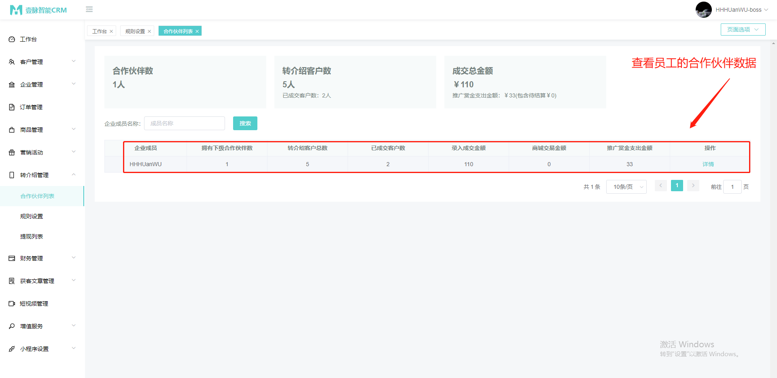Collapse the 转介绍管理 menu chevron
Image resolution: width=777 pixels, height=378 pixels.
(74, 175)
